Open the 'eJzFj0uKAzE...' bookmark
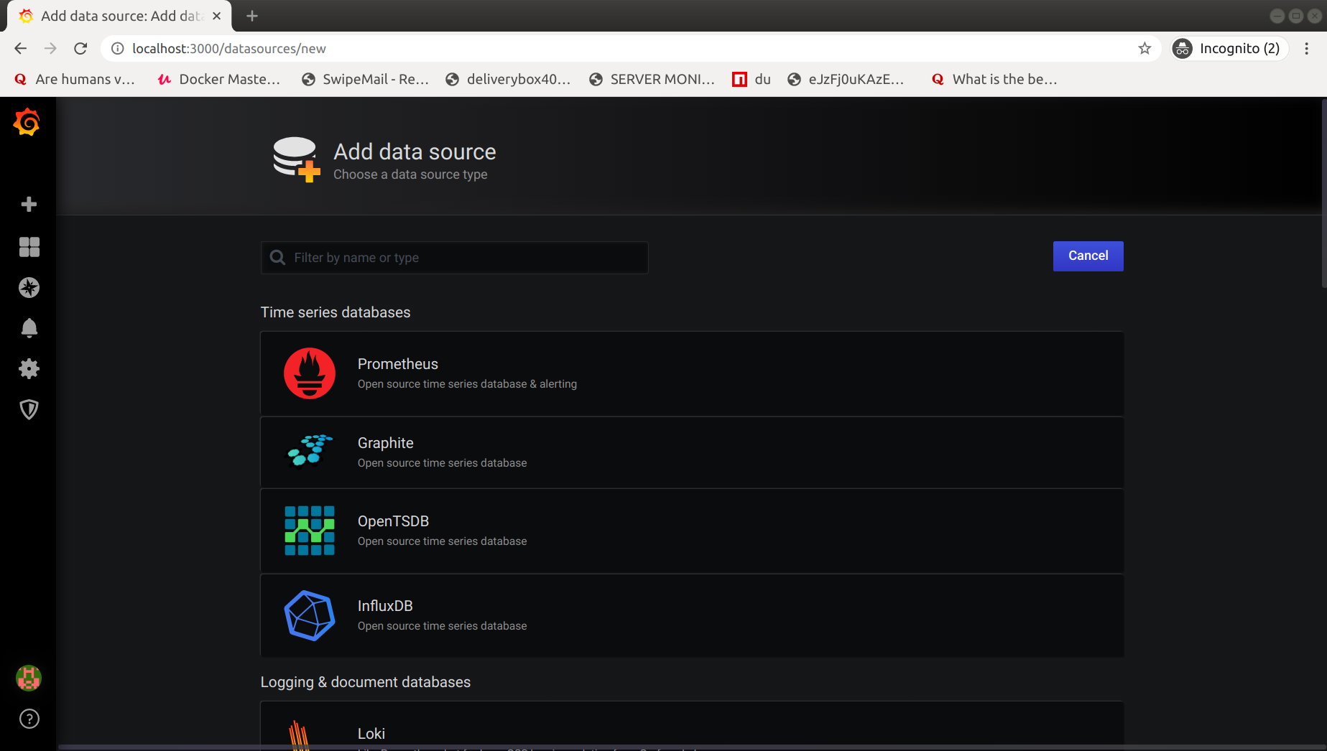This screenshot has width=1327, height=751. tap(846, 79)
